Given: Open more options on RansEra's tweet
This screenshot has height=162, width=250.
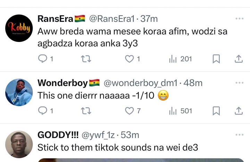Looking at the screenshot, I should click(239, 18).
